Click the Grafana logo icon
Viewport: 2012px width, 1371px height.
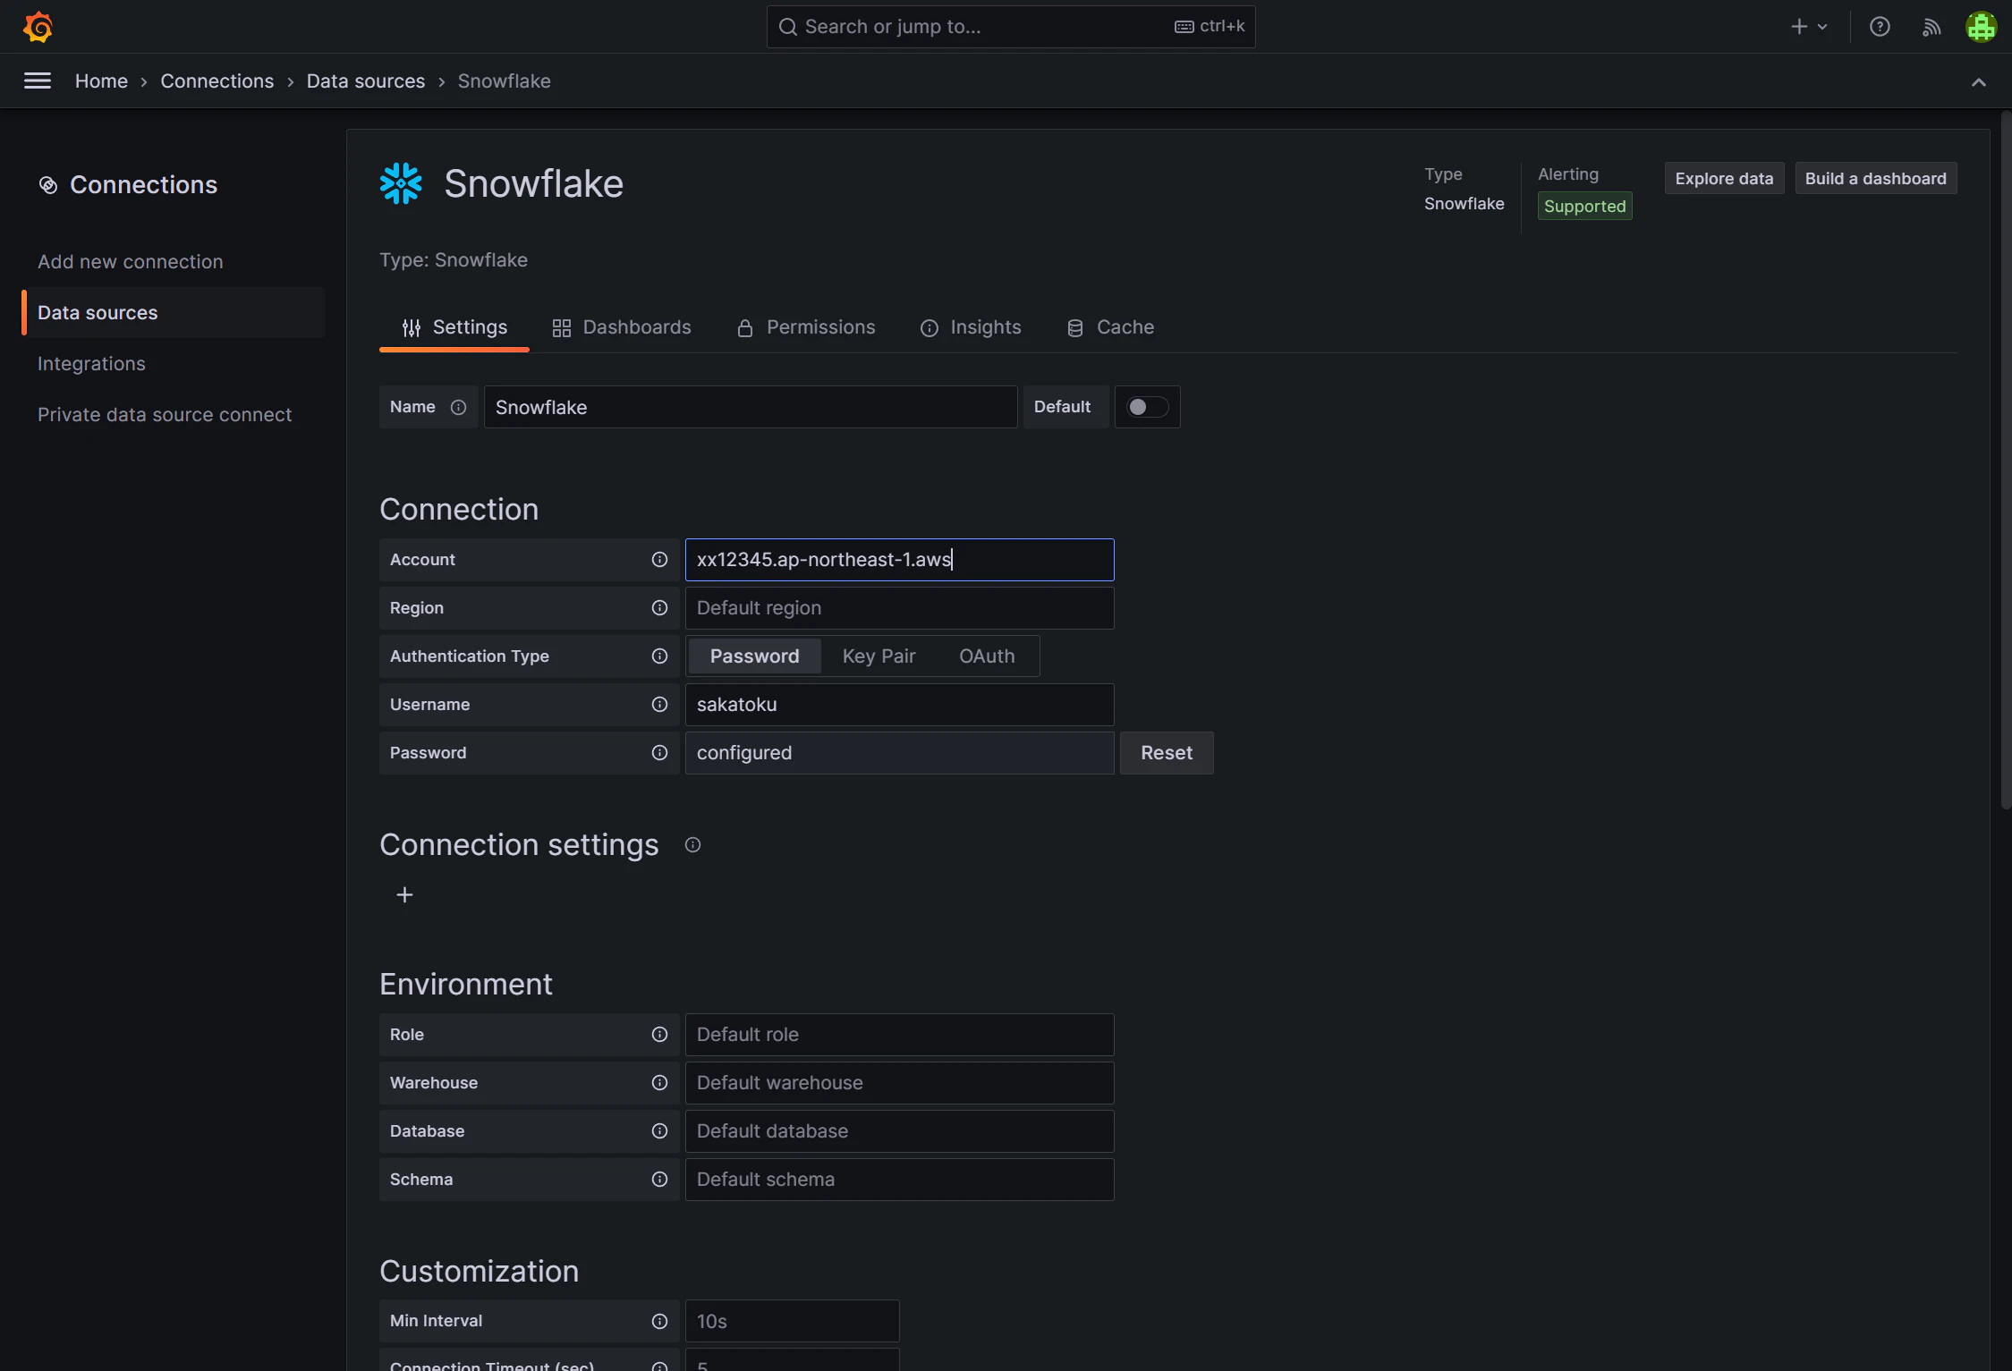[x=38, y=27]
